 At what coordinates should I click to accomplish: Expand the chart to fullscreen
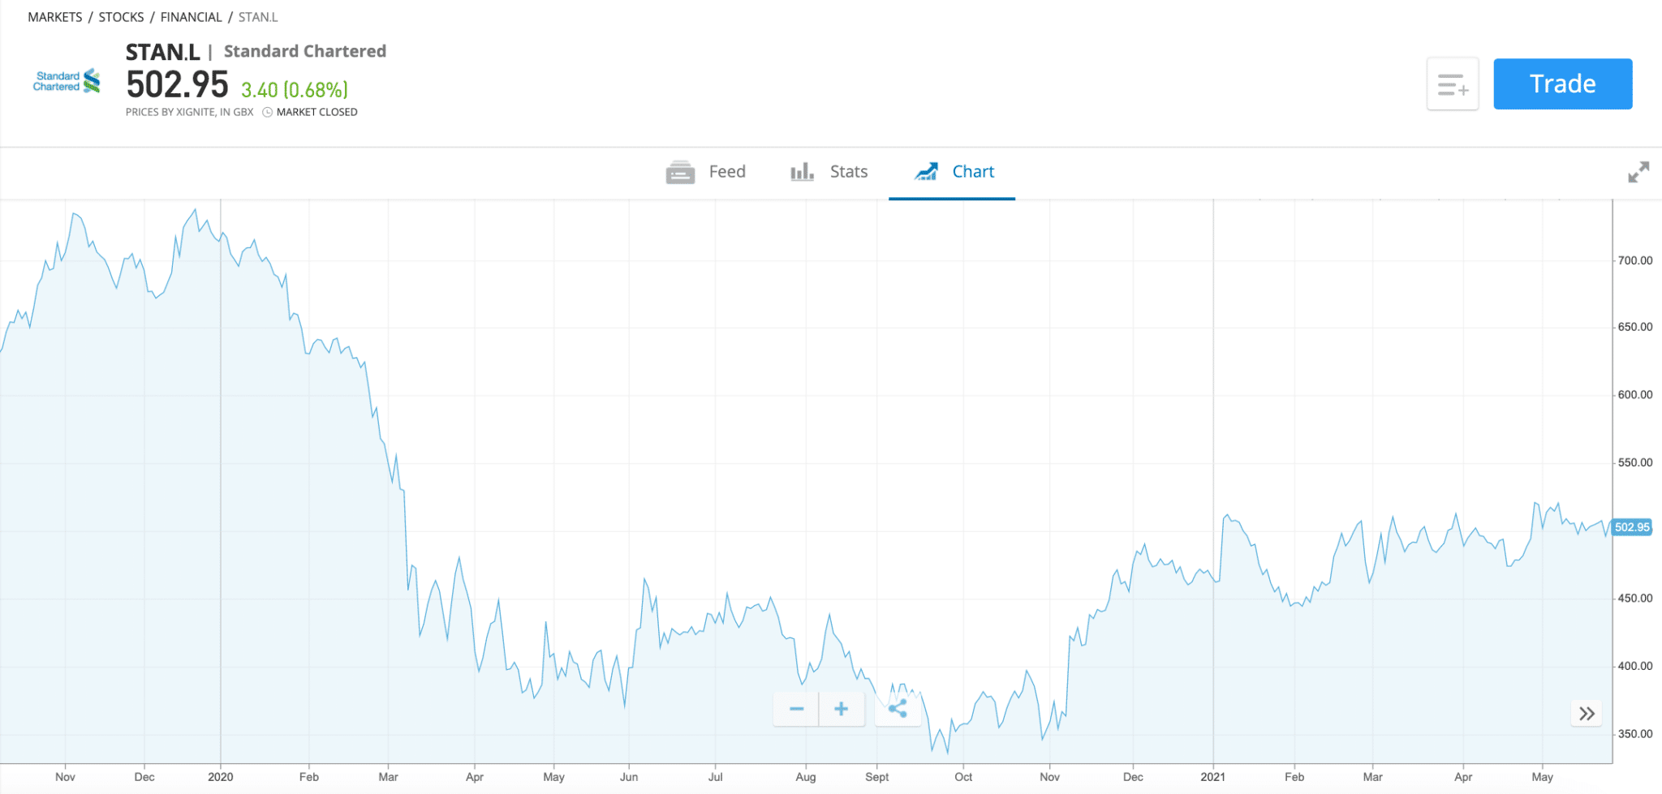(1639, 172)
